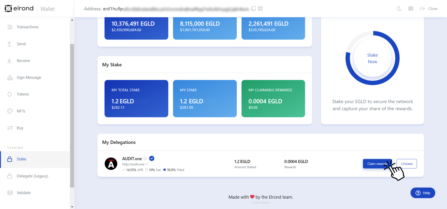The width and height of the screenshot is (447, 209).
Task: Open the Transactions menu item
Action: [35, 27]
